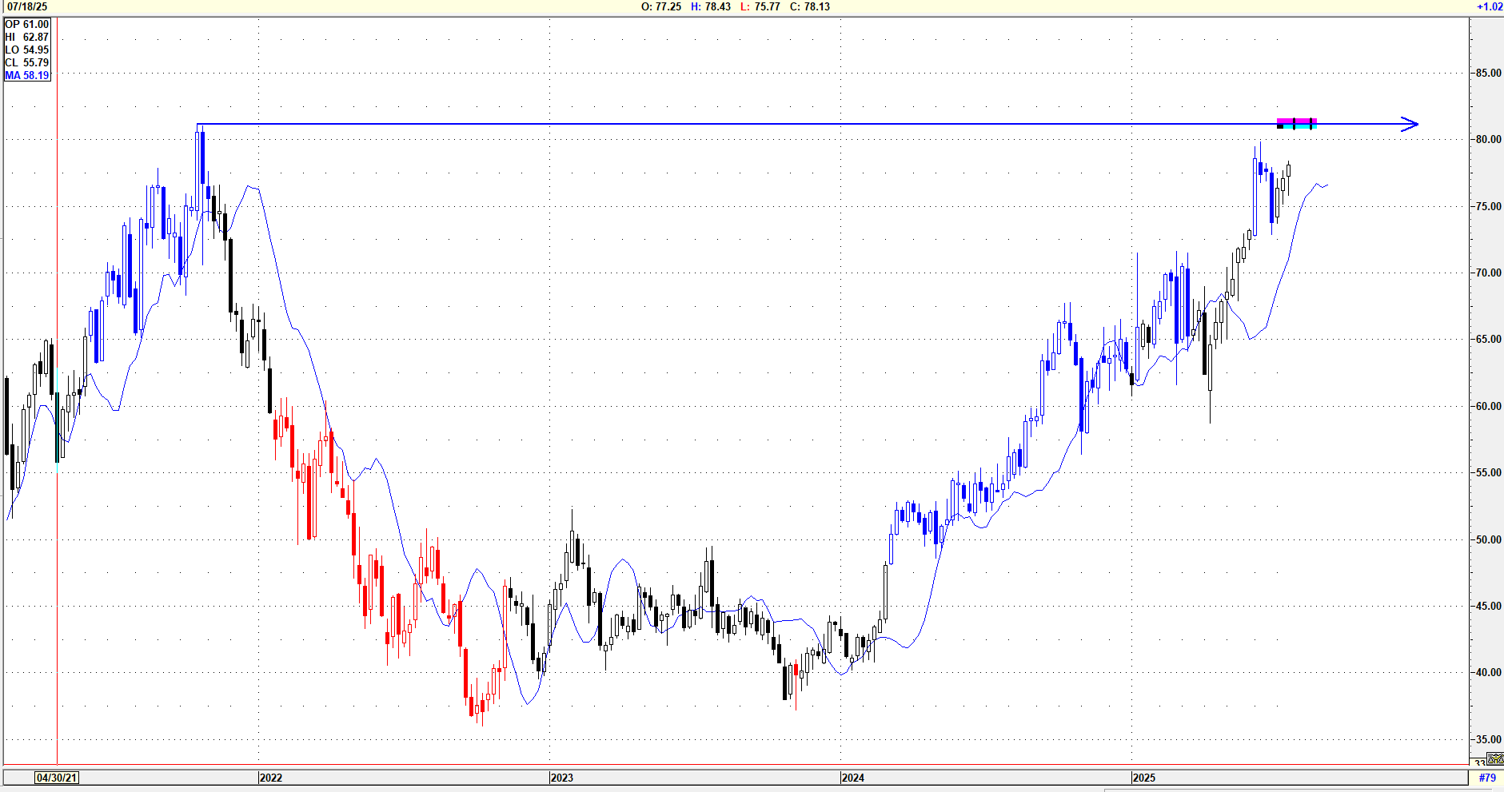The width and height of the screenshot is (1504, 792).
Task: Click the OP 61.00 row in data box
Action: [27, 24]
